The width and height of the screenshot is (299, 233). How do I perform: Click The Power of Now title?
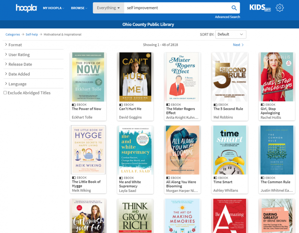click(x=86, y=109)
